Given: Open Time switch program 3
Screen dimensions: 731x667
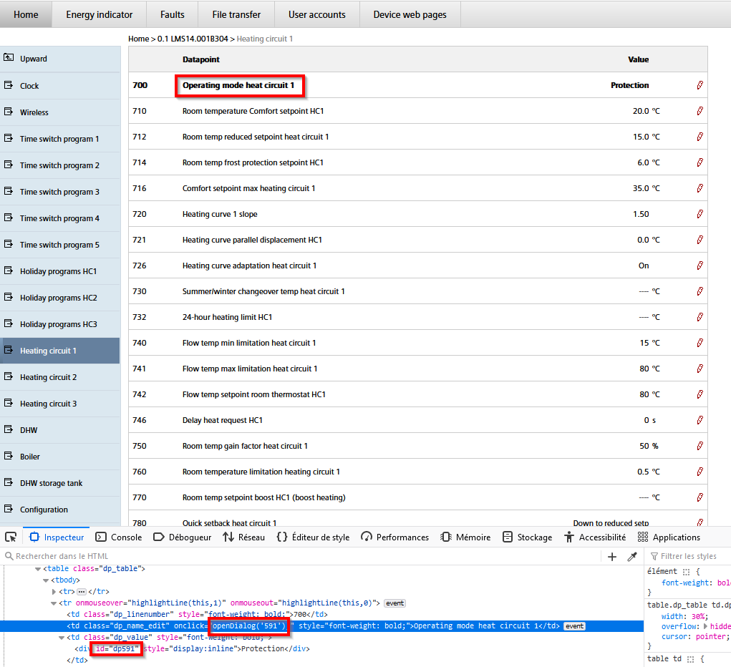Looking at the screenshot, I should (60, 192).
